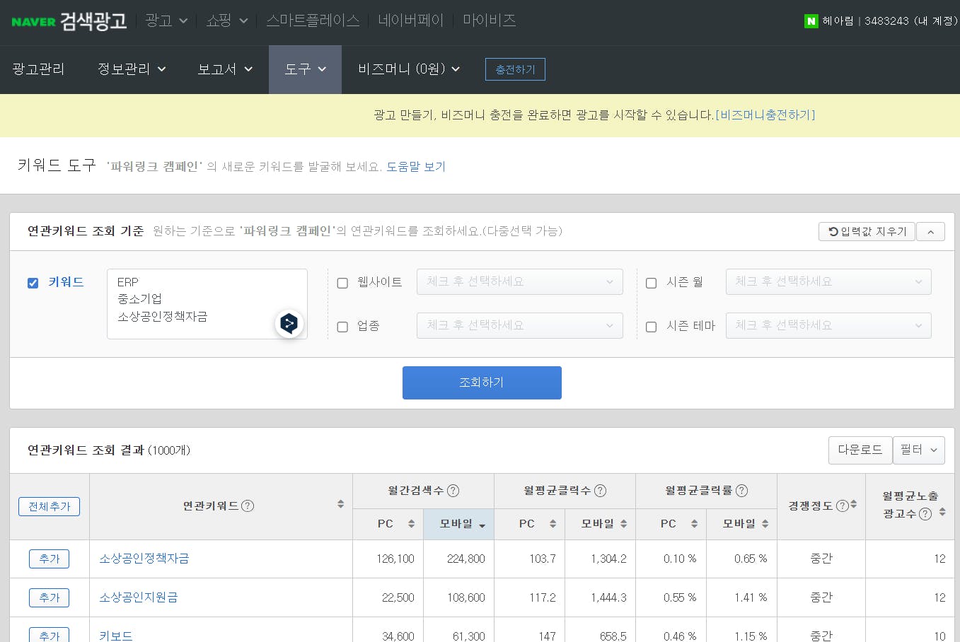Open the 도움말 보기 link

click(416, 167)
